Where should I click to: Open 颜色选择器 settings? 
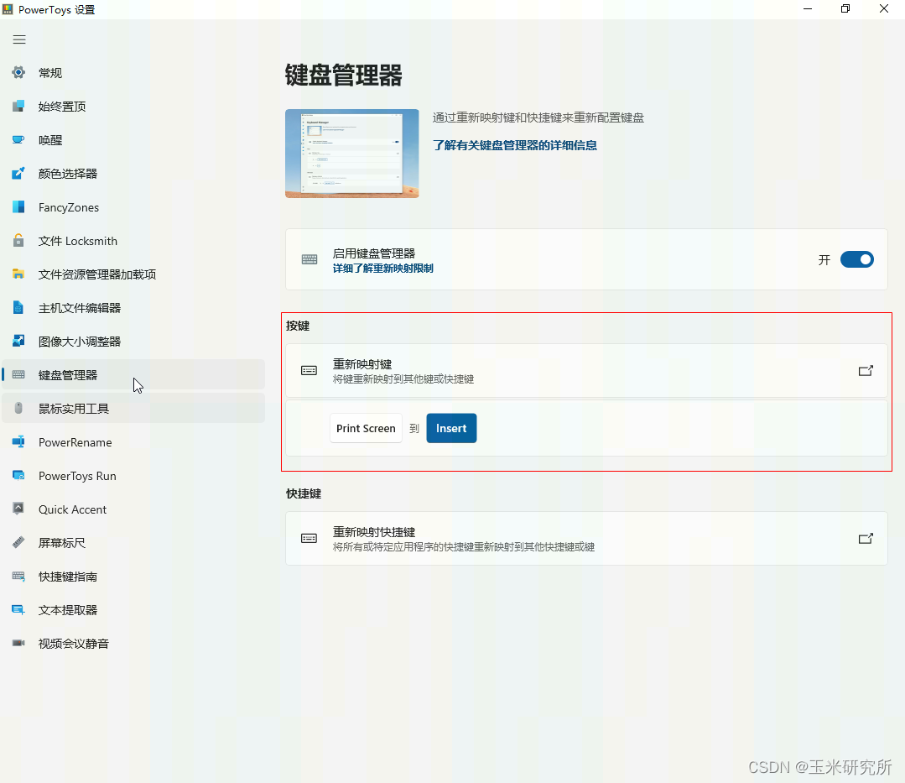[133, 173]
